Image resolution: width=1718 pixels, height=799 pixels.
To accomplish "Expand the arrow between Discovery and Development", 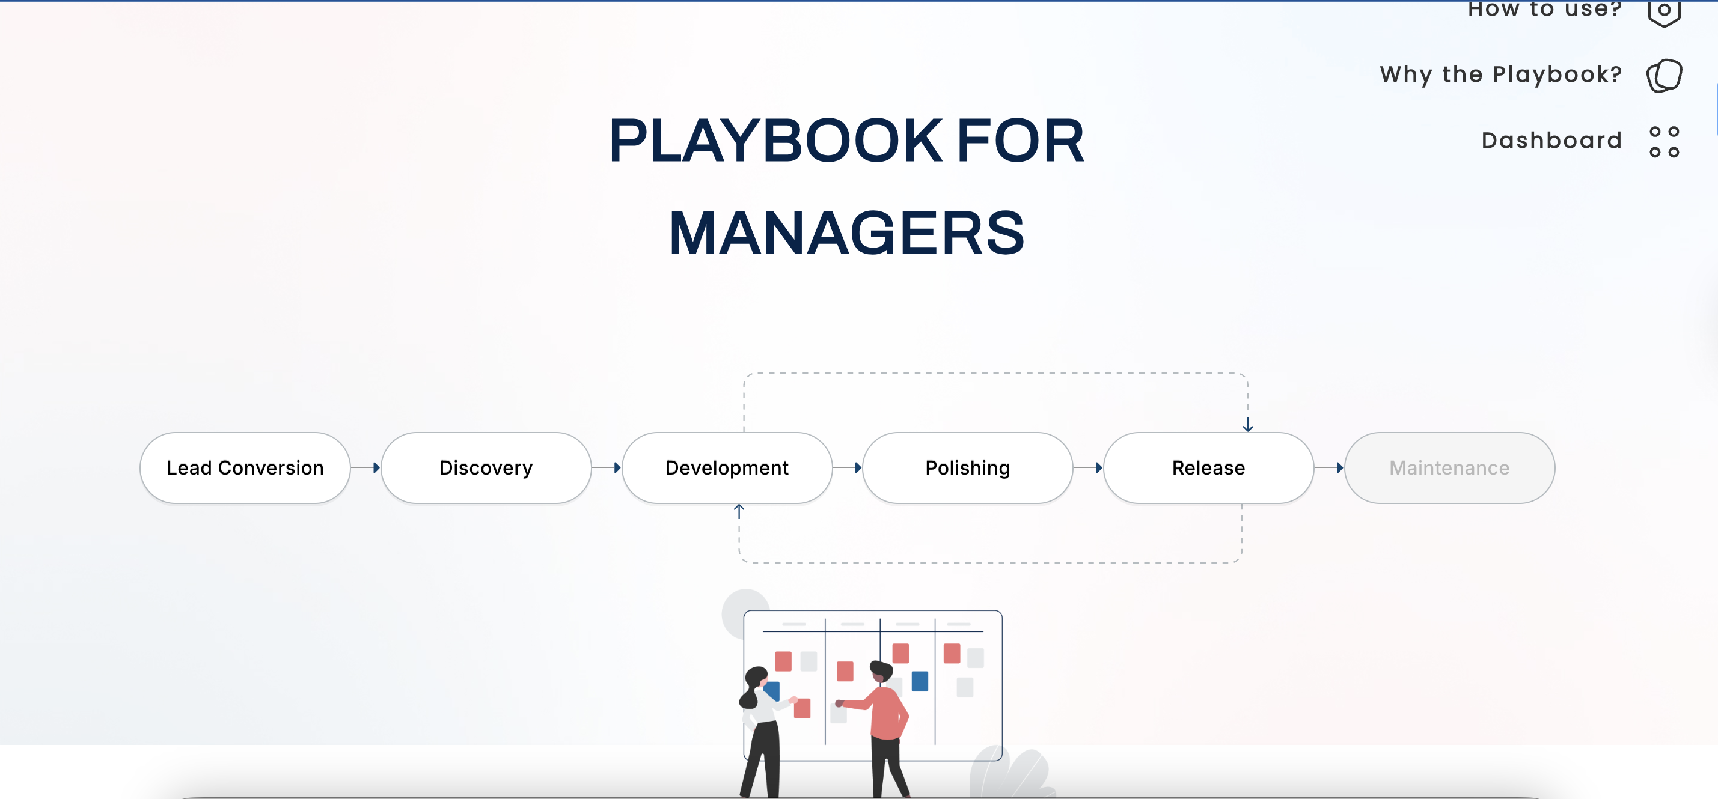I will tap(616, 467).
